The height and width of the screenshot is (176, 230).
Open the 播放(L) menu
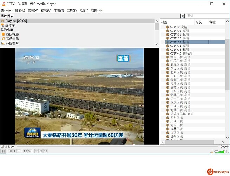pos(20,11)
